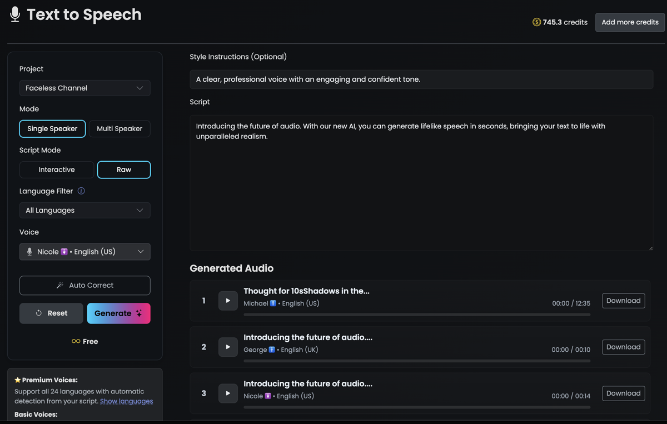Click the progress bar of the Michael audio track
The width and height of the screenshot is (667, 424).
tap(417, 314)
